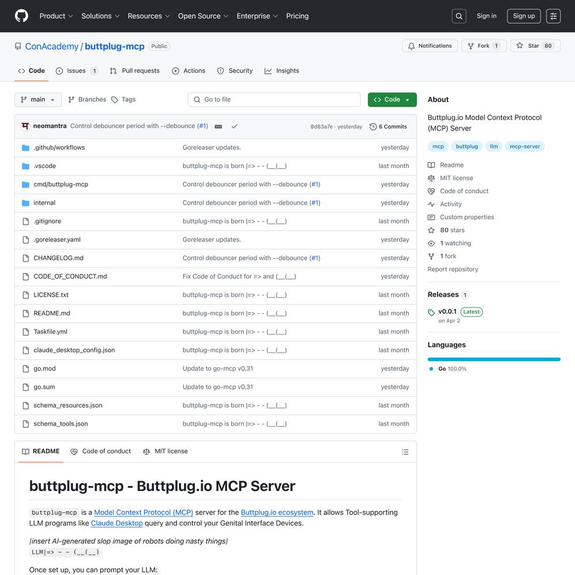
Task: Check the green checkmark build status
Action: pos(235,126)
